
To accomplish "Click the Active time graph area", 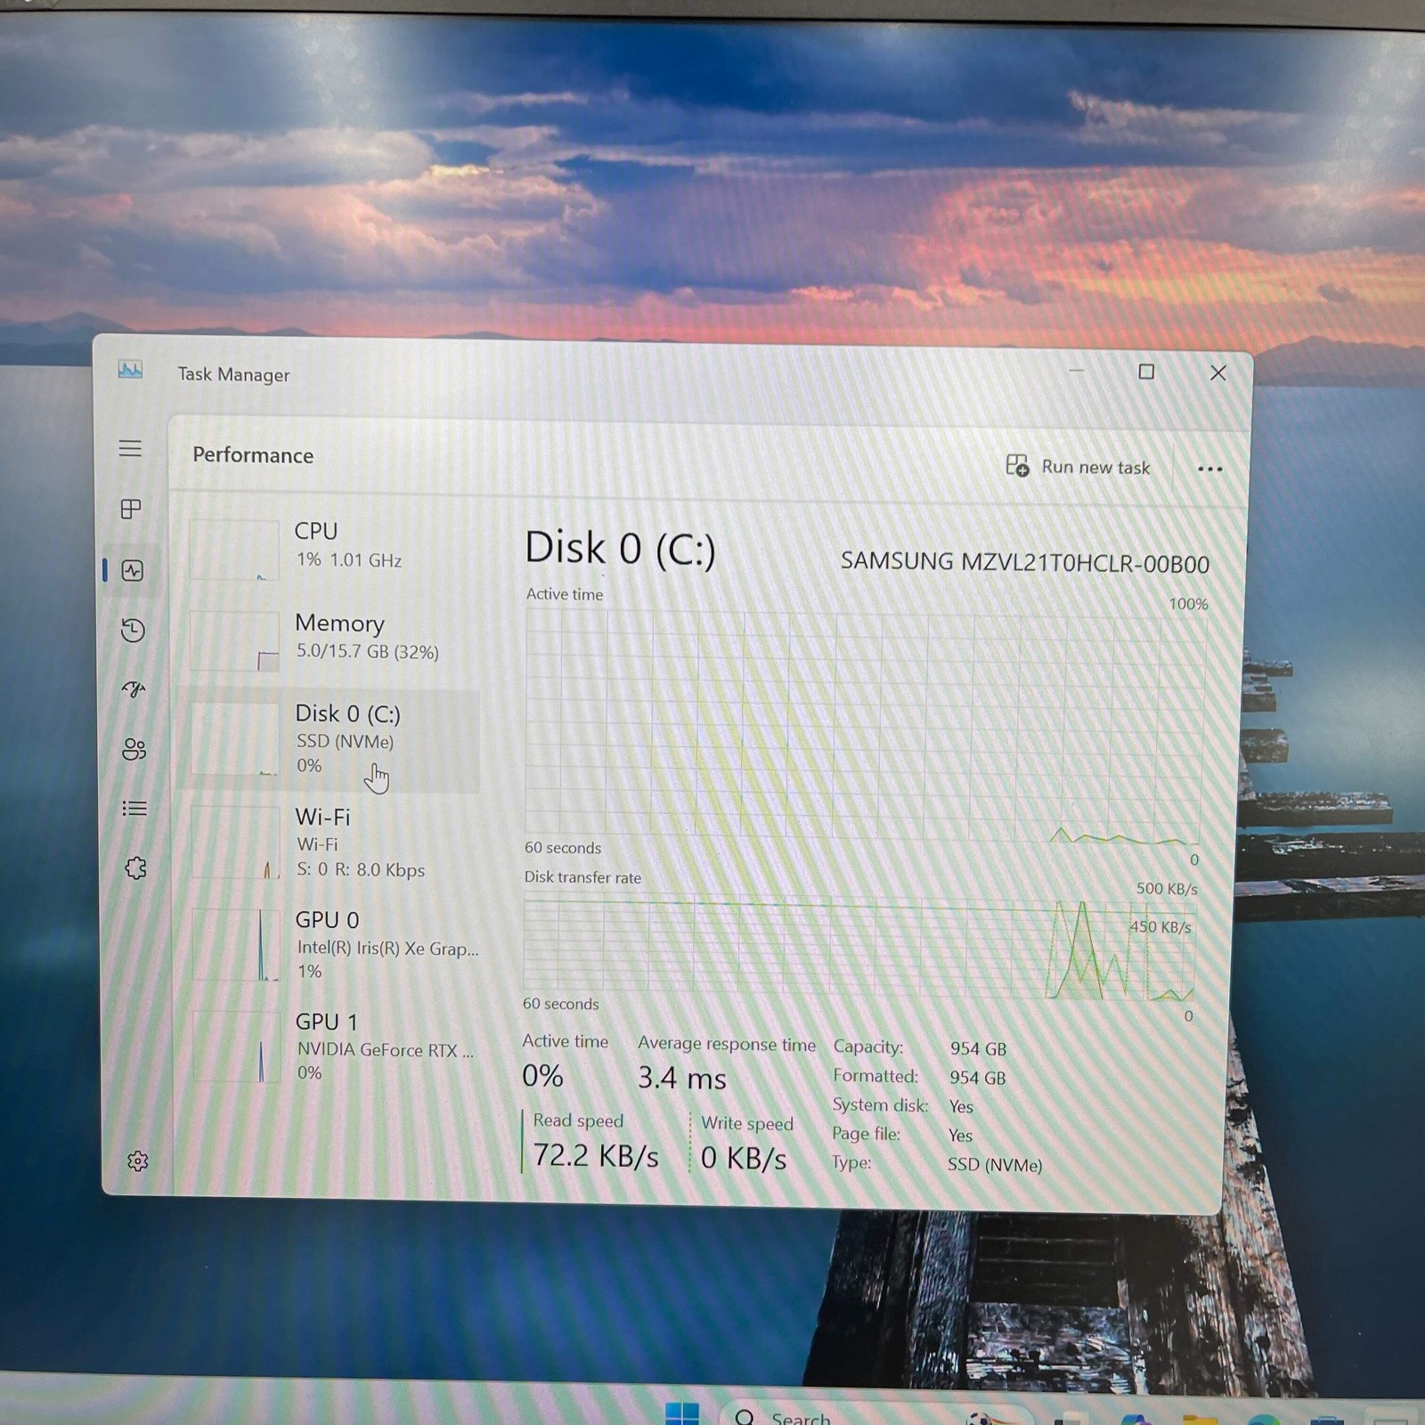I will point(864,726).
